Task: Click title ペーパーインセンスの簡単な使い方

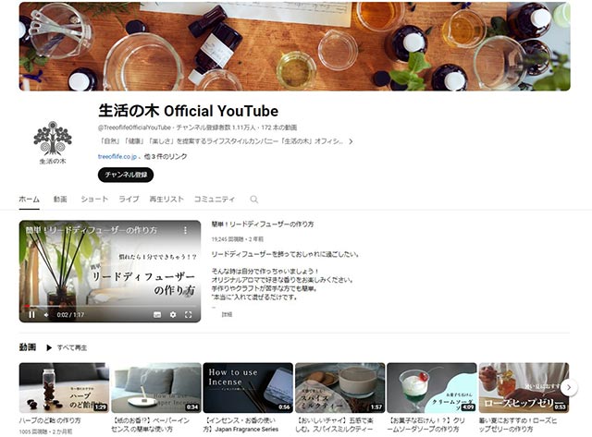Action: [150, 425]
